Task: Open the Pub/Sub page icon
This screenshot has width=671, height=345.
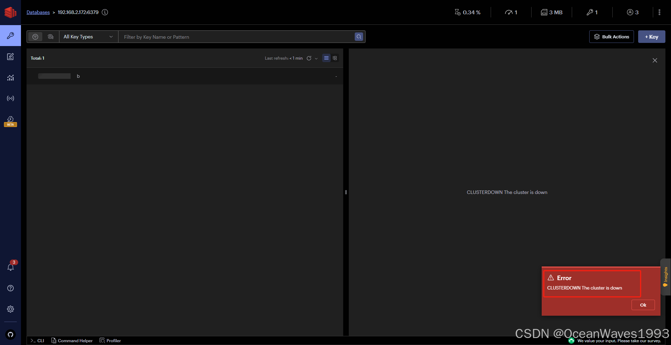Action: pyautogui.click(x=10, y=98)
